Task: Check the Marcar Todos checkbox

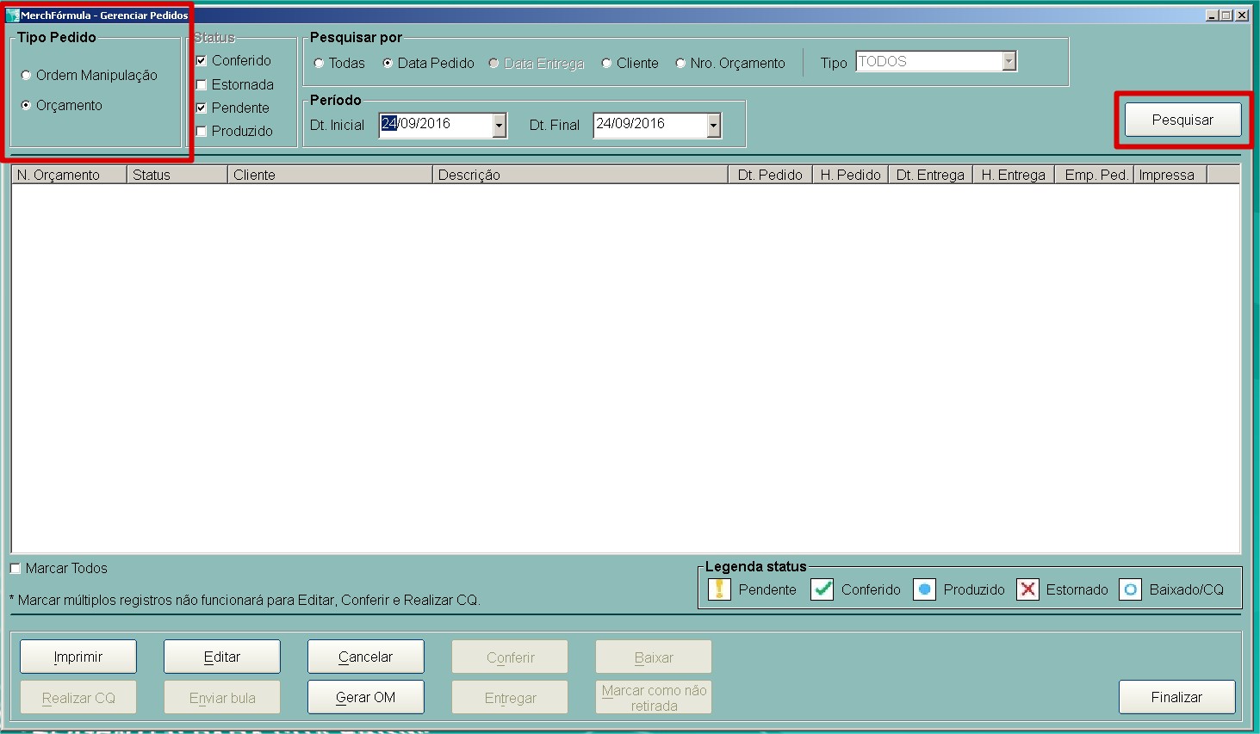Action: [16, 569]
